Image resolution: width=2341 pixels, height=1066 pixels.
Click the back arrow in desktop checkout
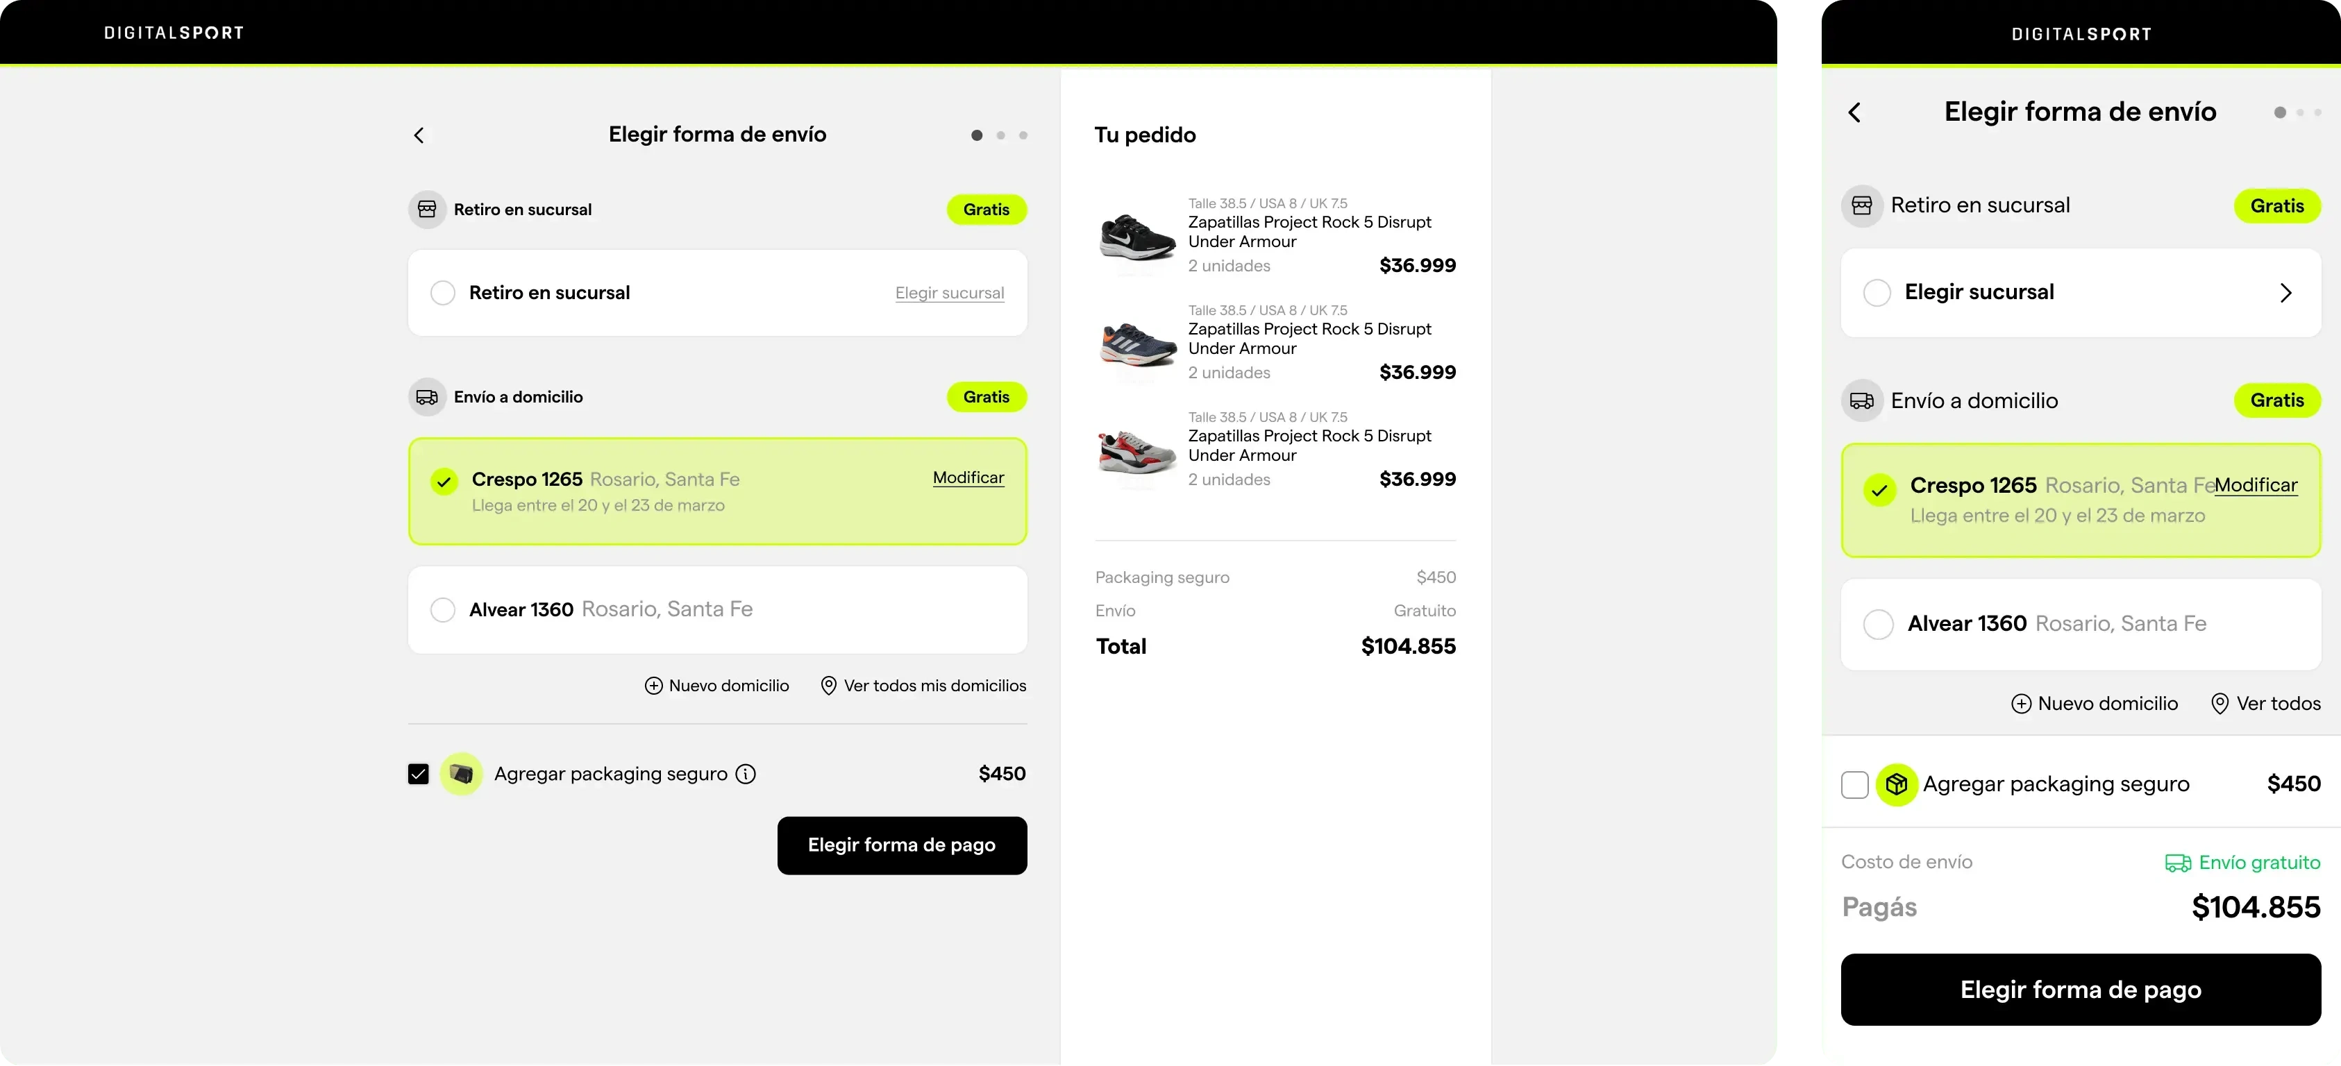pos(419,135)
